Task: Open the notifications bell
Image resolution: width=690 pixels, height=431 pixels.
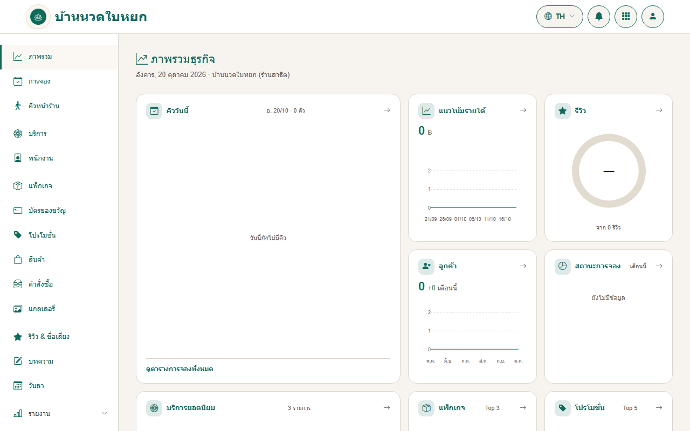Action: pos(599,16)
